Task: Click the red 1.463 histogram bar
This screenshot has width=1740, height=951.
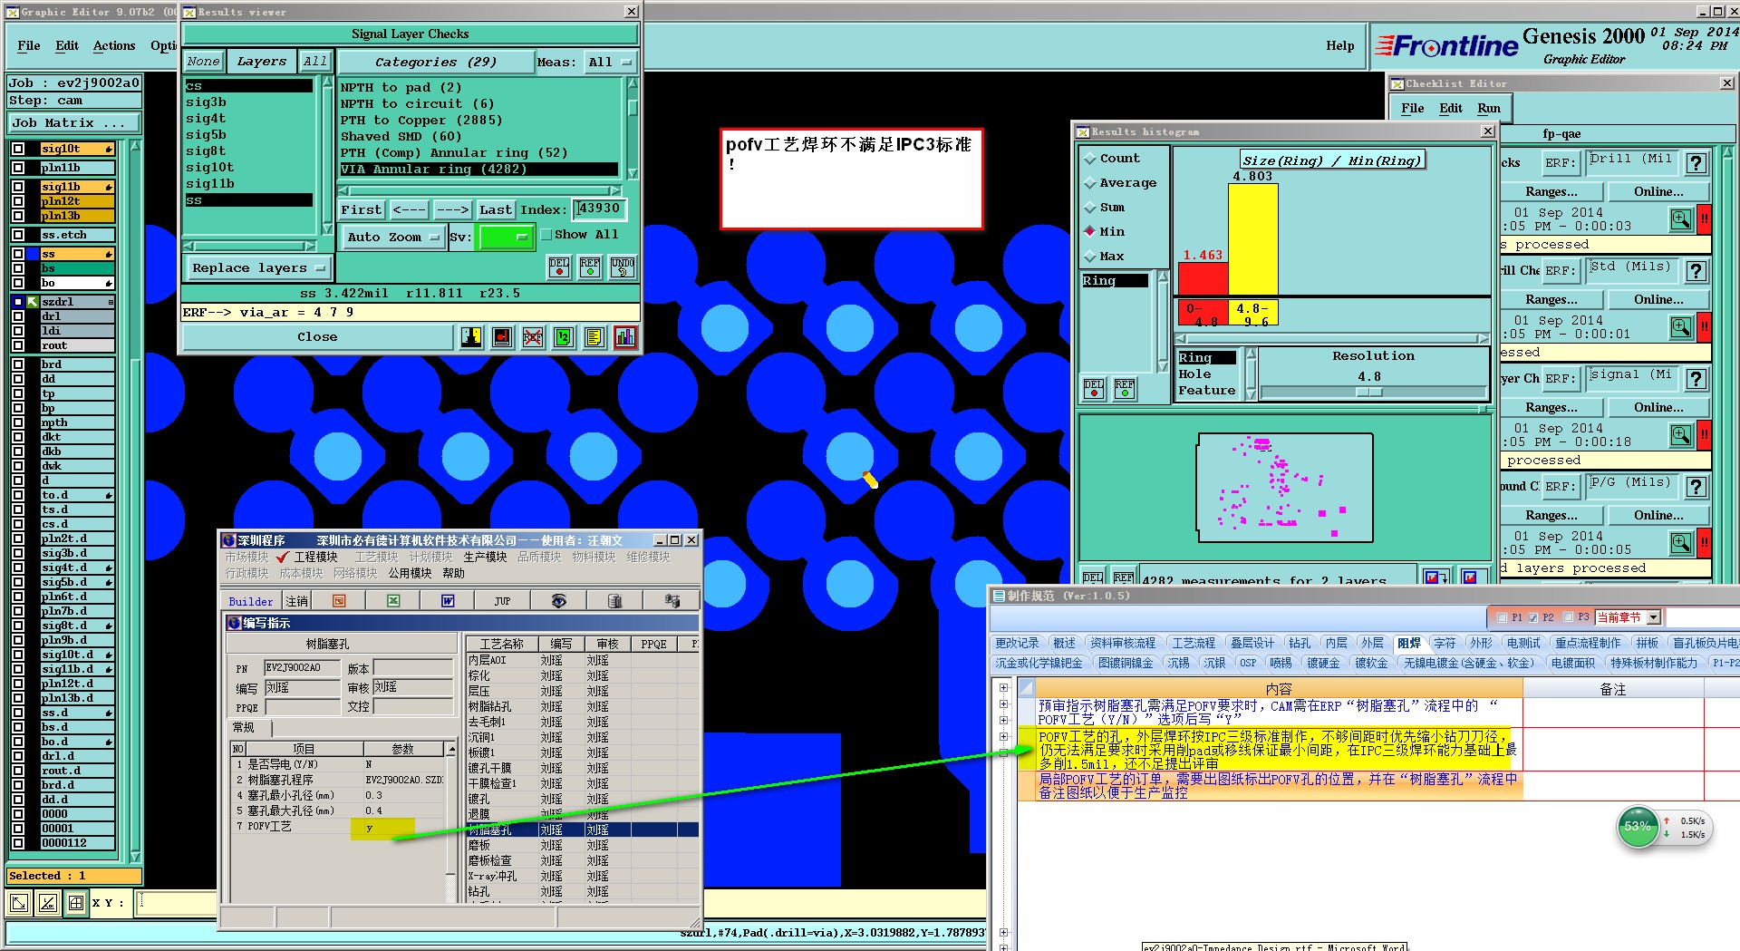Action: [x=1203, y=278]
